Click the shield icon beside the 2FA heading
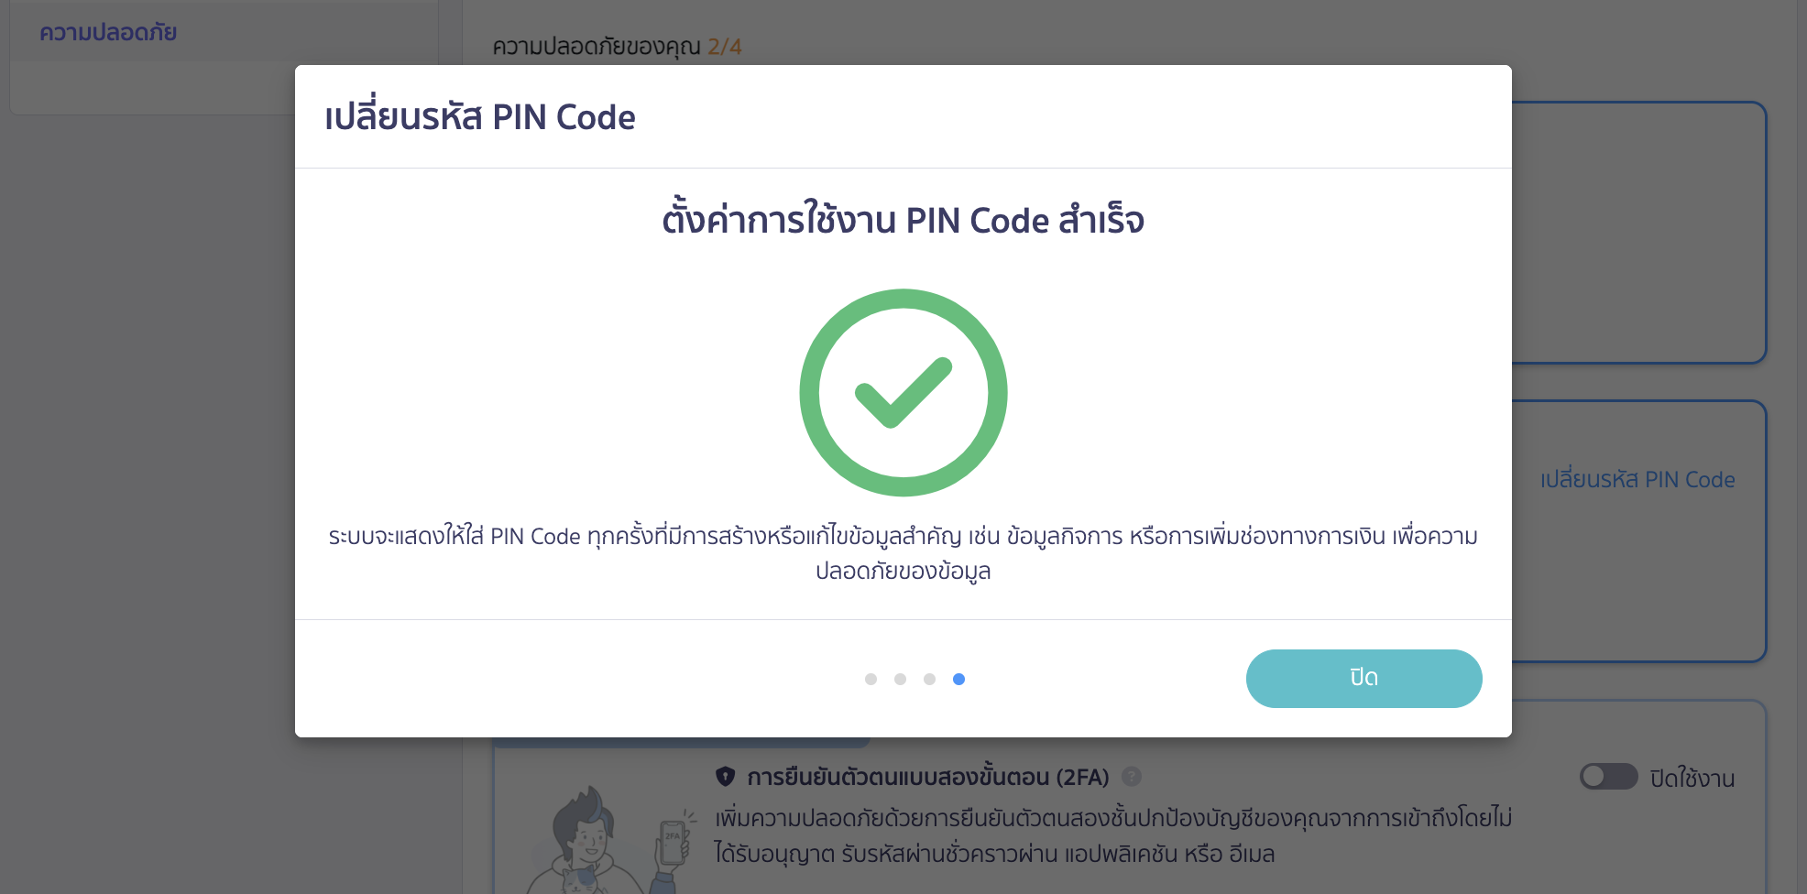Image resolution: width=1807 pixels, height=894 pixels. pos(726,778)
